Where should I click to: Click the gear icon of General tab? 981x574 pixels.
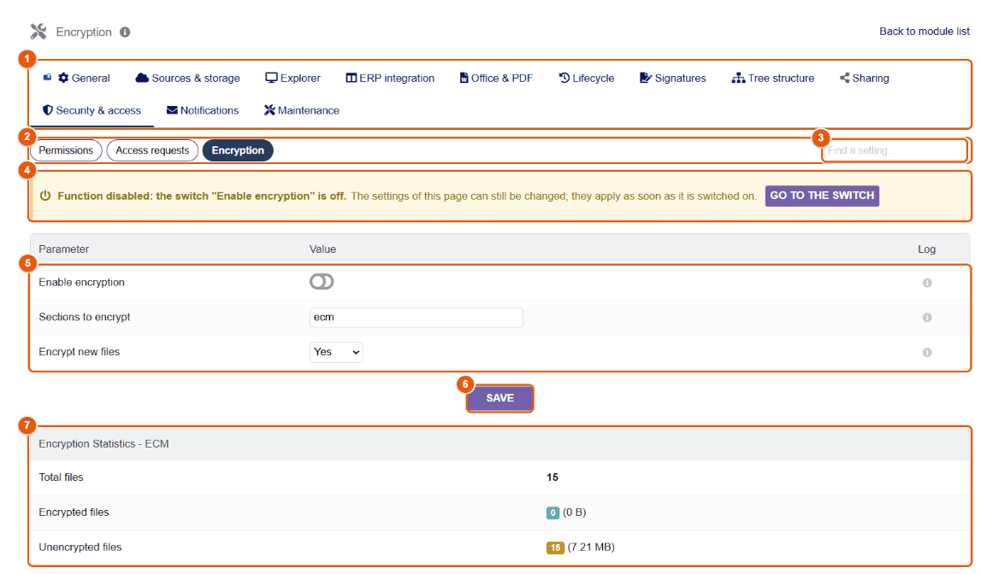click(63, 78)
